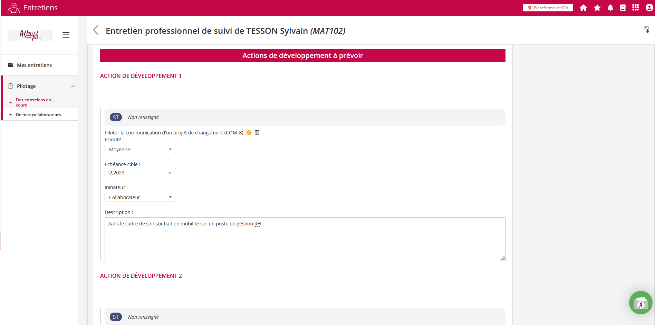Image resolution: width=655 pixels, height=325 pixels.
Task: Click the documentation book icon in header
Action: (x=623, y=8)
